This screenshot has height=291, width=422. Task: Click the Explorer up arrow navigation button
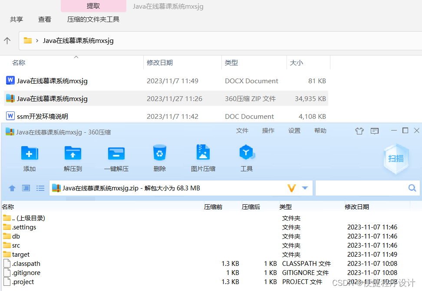point(7,41)
